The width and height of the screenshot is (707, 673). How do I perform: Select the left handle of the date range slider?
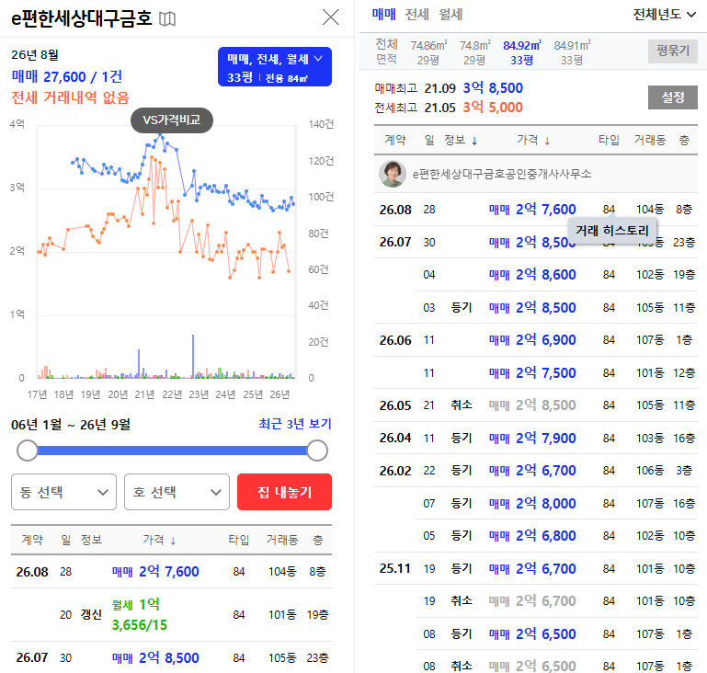[28, 451]
